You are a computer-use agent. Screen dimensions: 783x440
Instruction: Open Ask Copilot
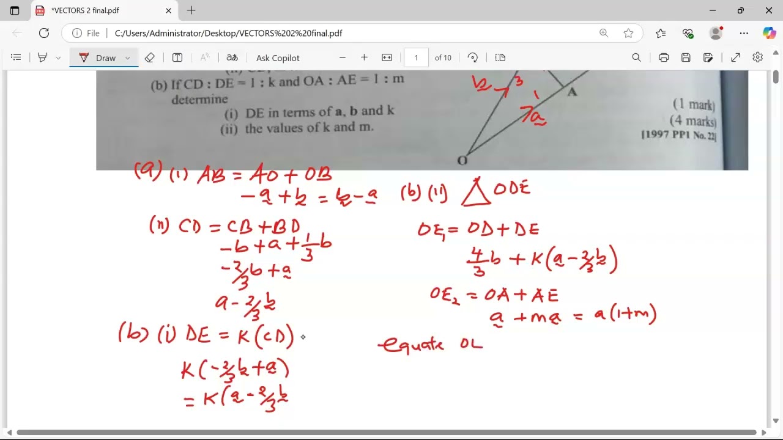tap(278, 57)
